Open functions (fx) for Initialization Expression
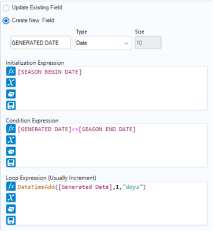Screen dimensions: 213x231 (x=11, y=72)
